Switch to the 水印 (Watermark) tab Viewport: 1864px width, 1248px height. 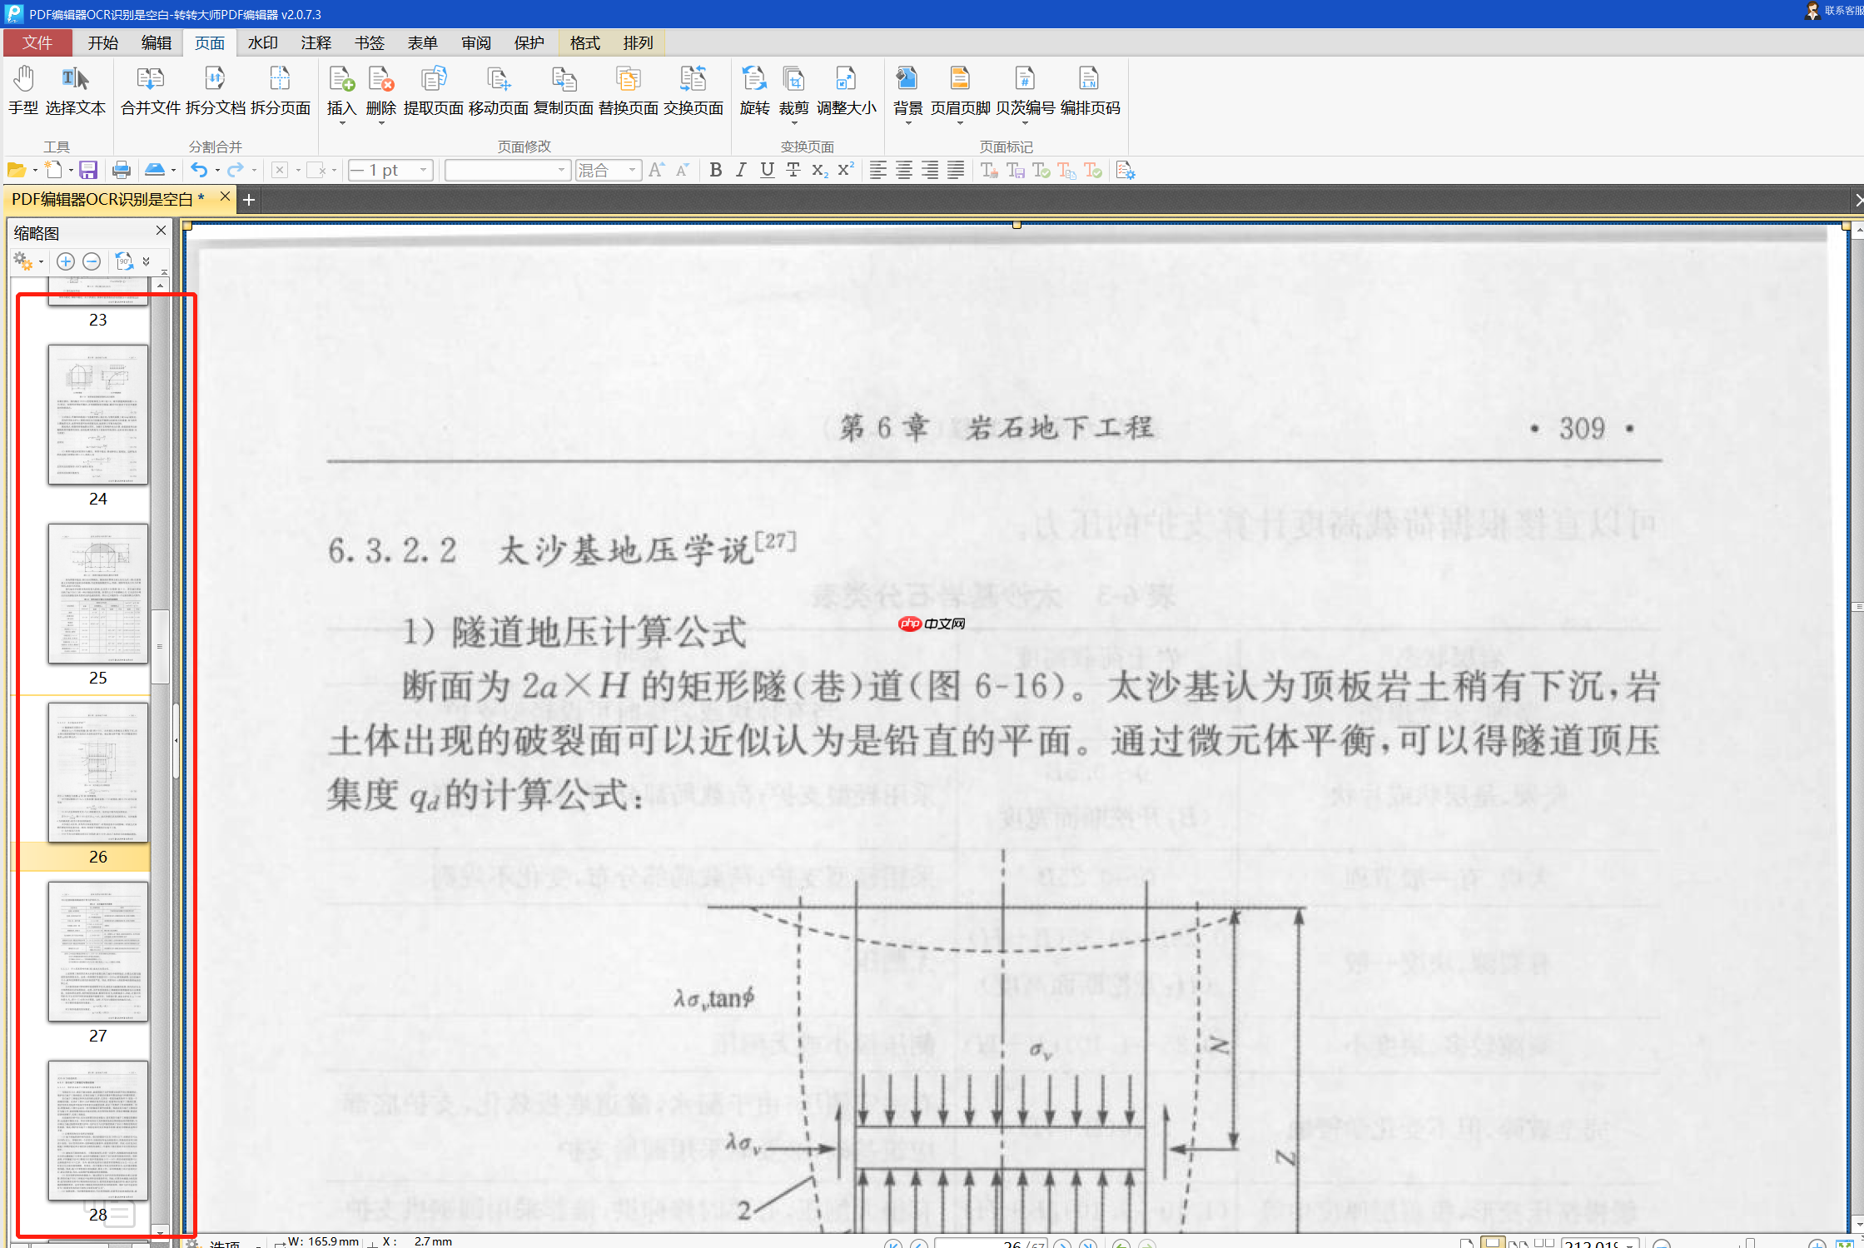click(x=263, y=42)
